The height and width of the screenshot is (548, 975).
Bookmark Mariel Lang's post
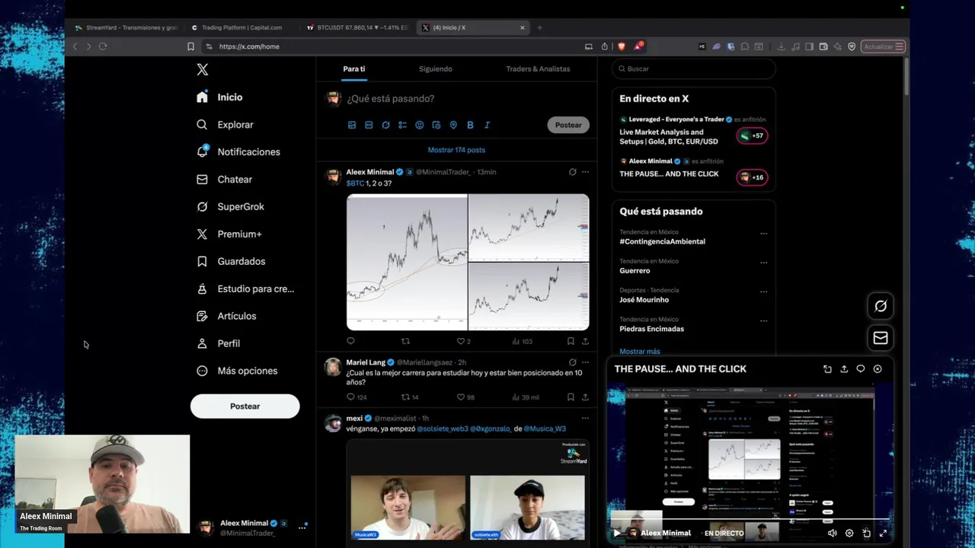tap(571, 397)
